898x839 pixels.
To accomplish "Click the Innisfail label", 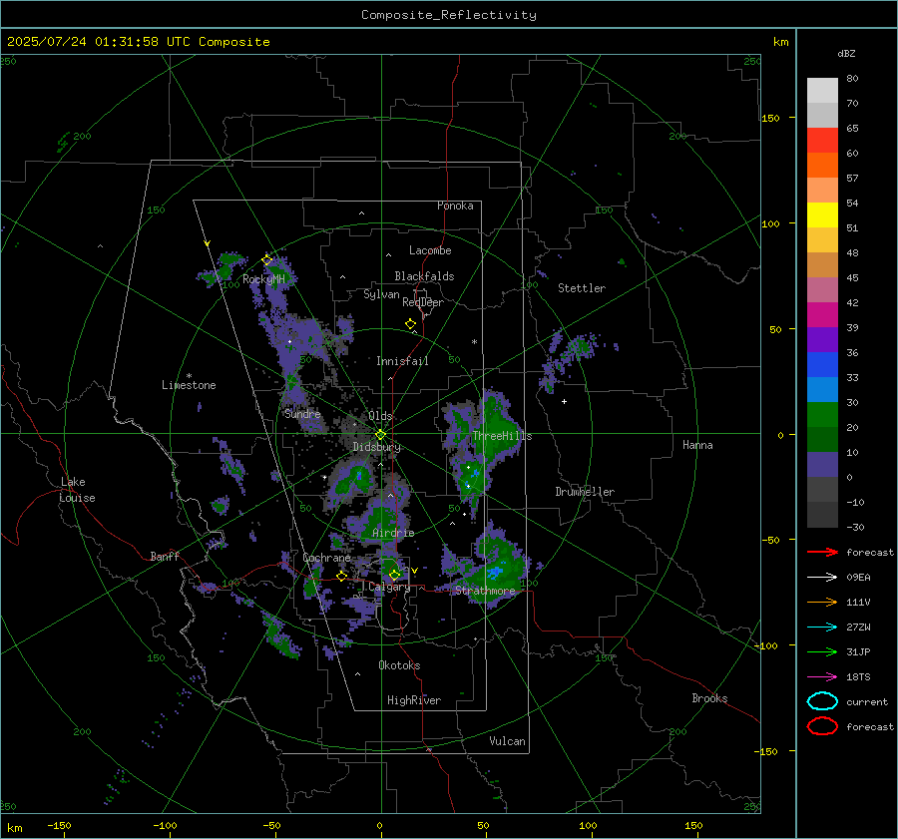I will coord(402,361).
